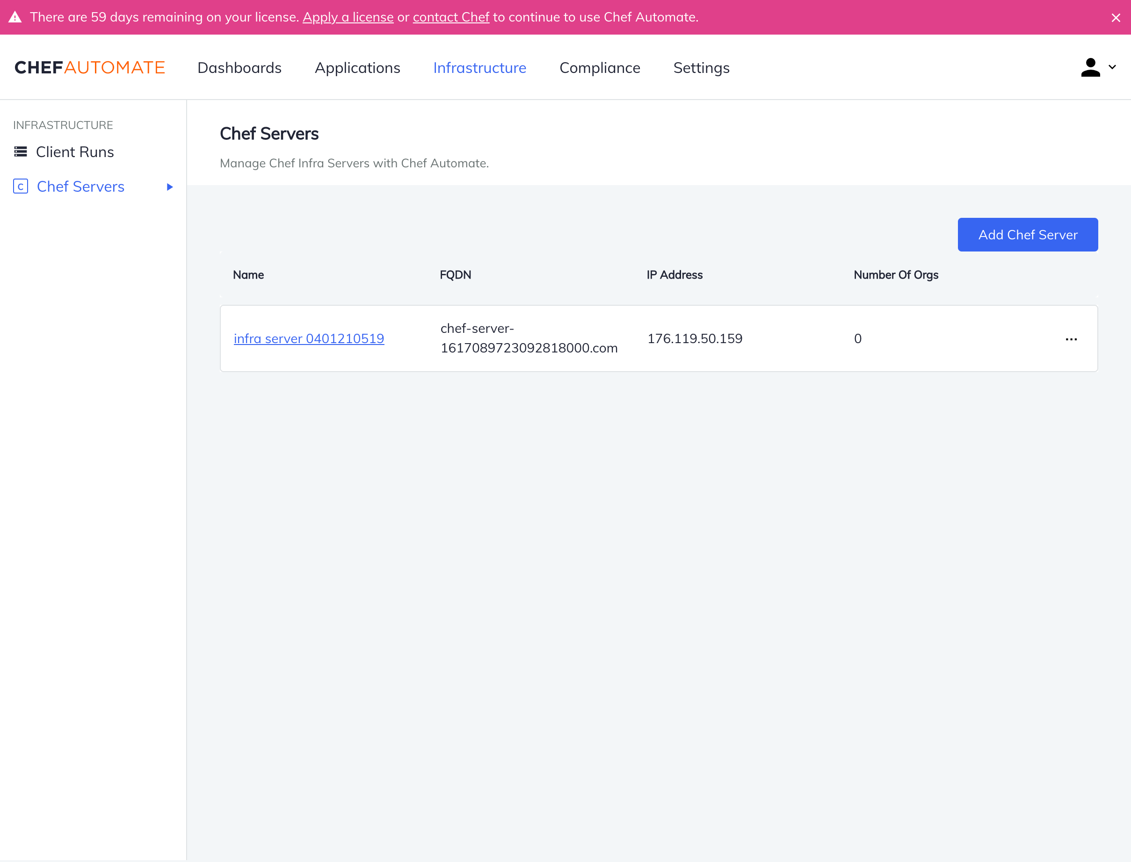Switch to the Compliance tab

point(600,68)
